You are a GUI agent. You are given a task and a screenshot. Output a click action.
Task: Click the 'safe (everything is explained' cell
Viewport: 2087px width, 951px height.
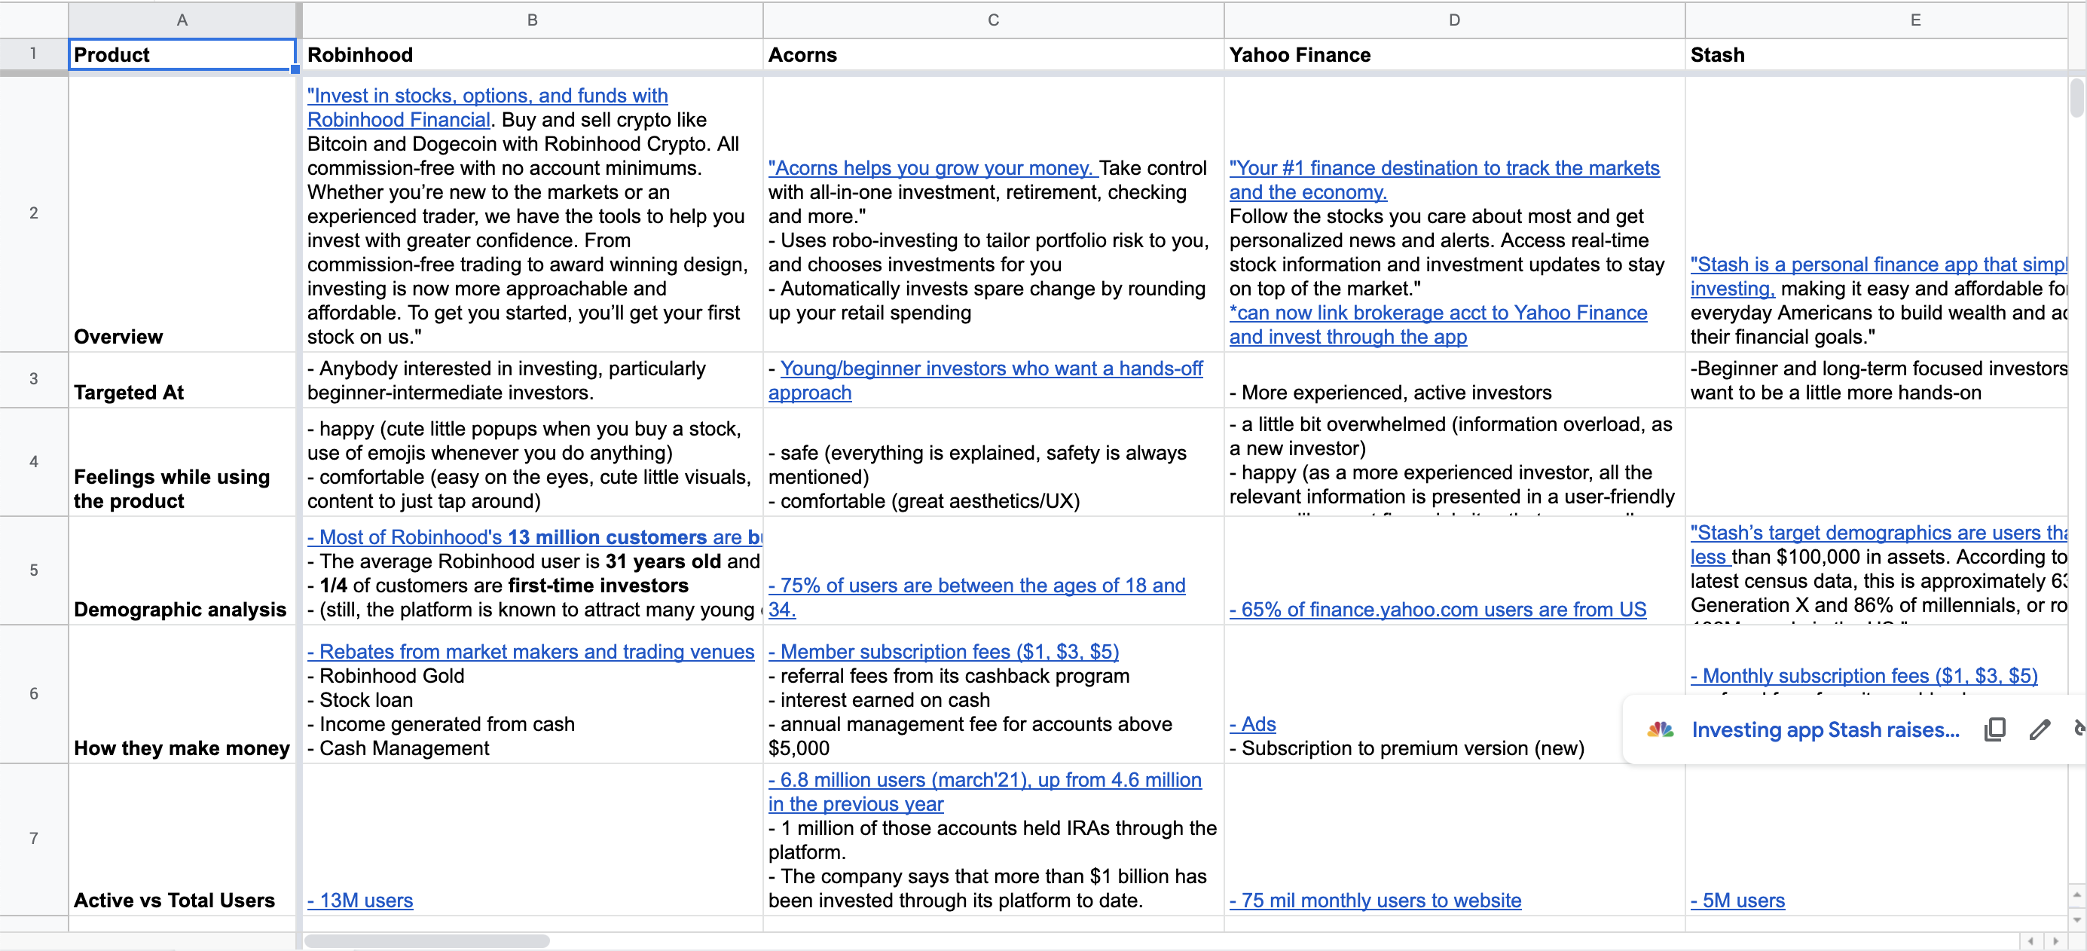[x=993, y=462]
